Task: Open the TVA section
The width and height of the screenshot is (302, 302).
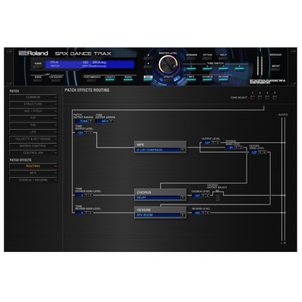Action: coord(33,125)
